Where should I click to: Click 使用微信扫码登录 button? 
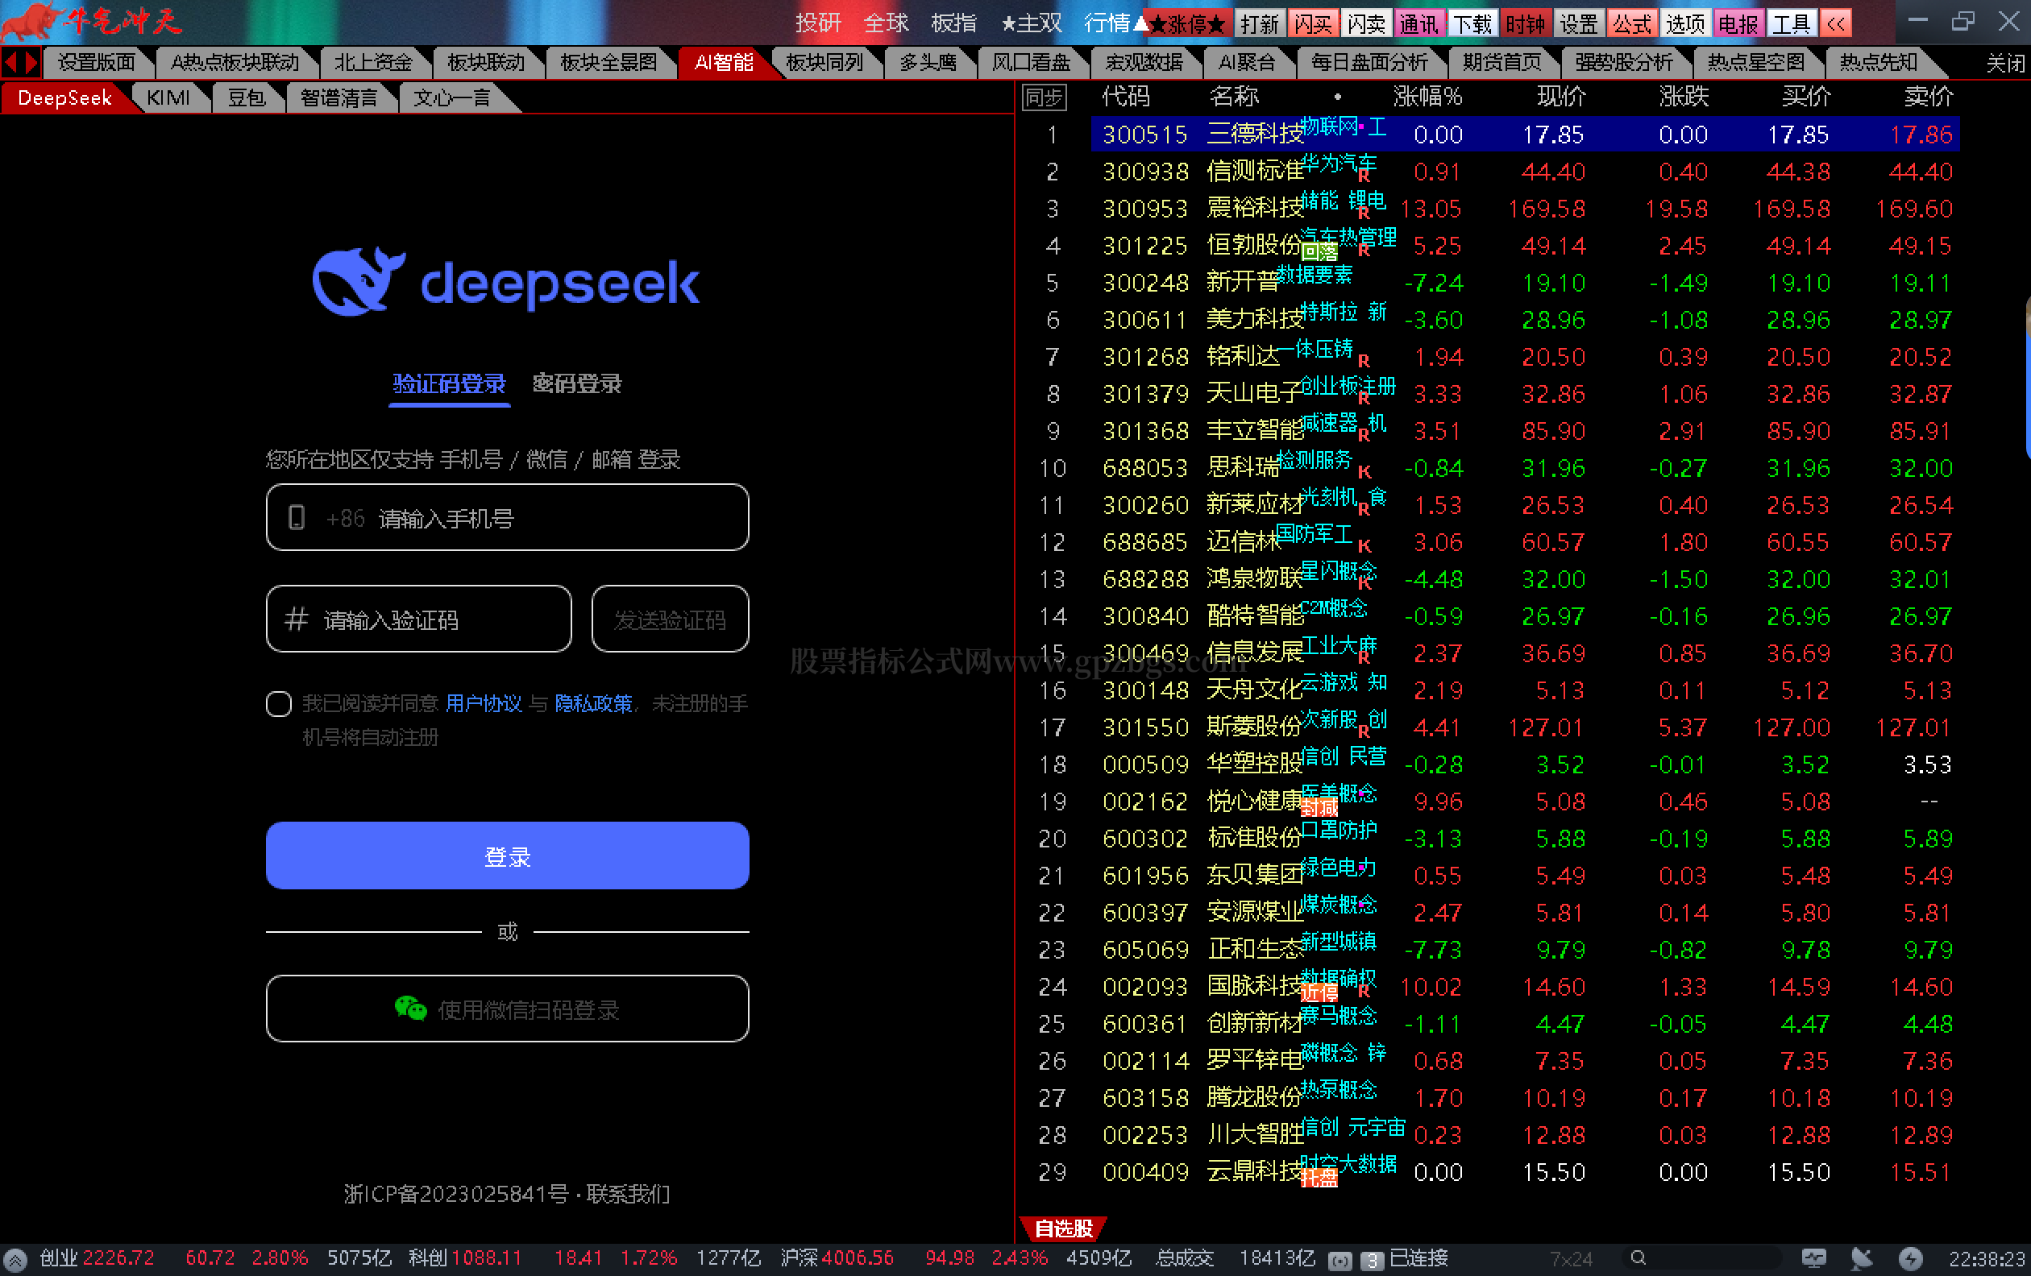pyautogui.click(x=507, y=1008)
